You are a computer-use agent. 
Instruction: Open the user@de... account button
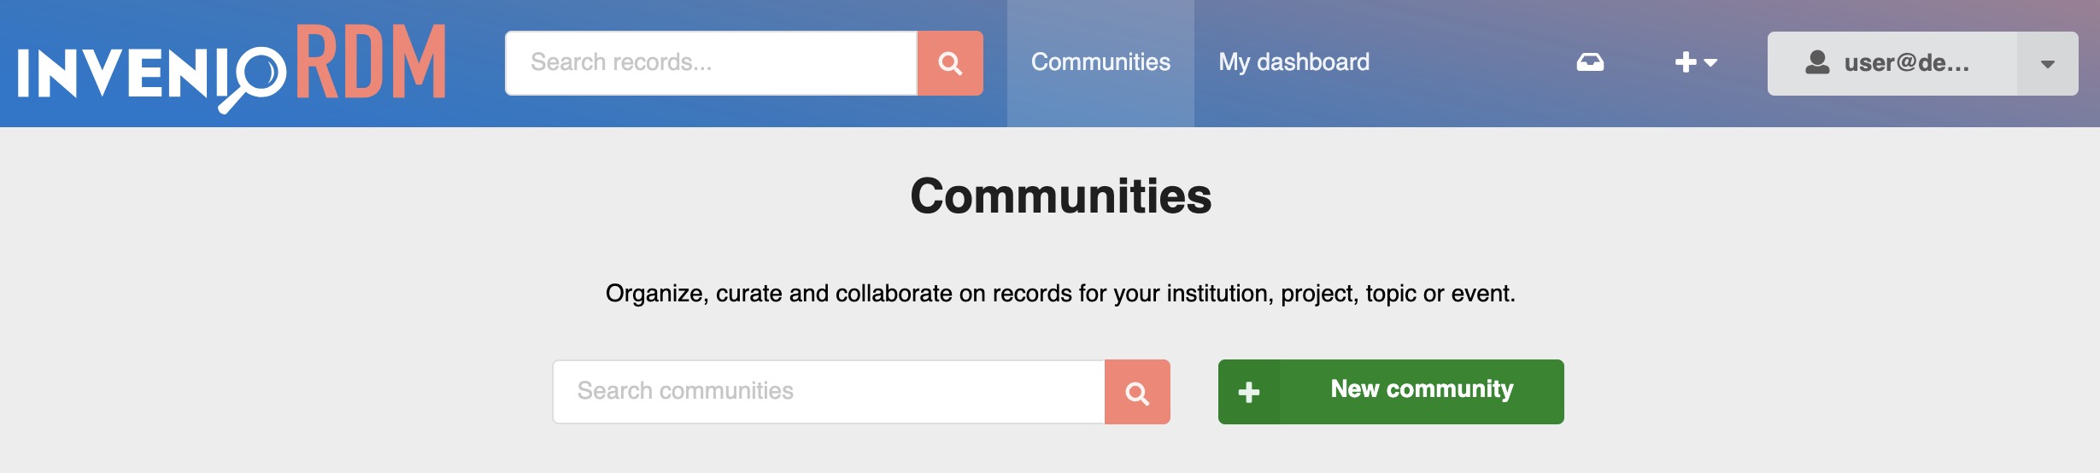(x=1892, y=64)
